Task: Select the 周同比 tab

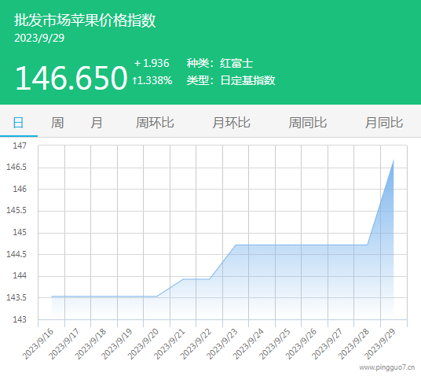Action: pos(308,123)
